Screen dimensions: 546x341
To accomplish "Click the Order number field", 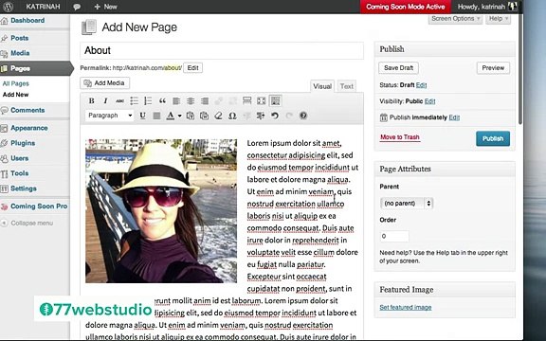I will point(394,236).
